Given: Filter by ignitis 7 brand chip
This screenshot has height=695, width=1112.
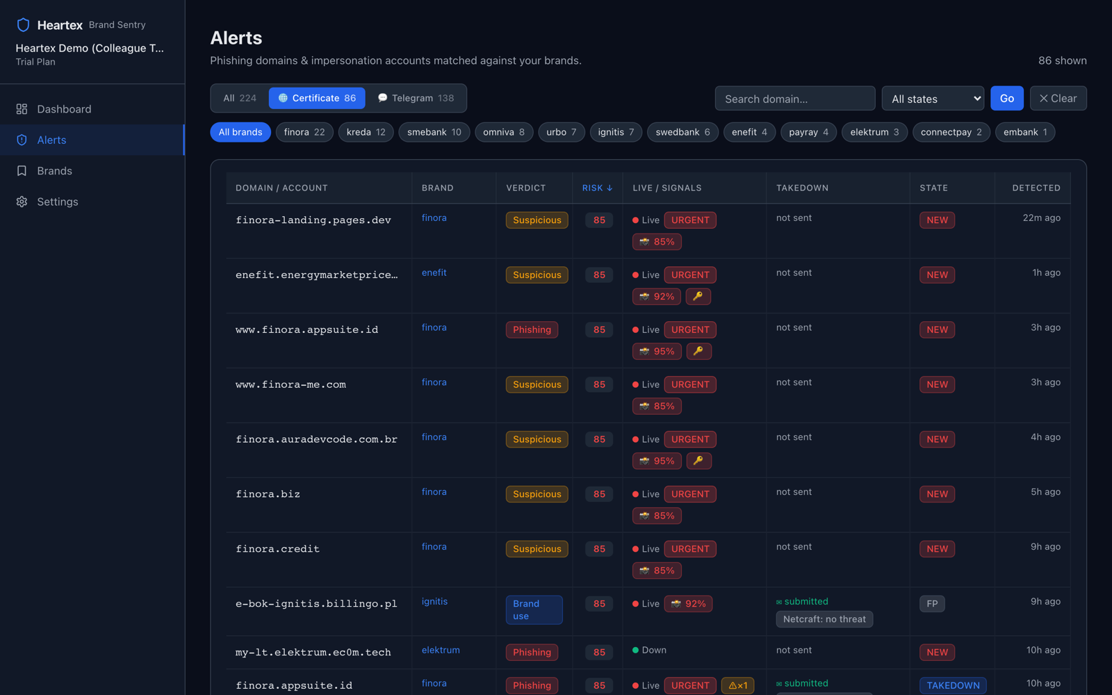Looking at the screenshot, I should [616, 132].
